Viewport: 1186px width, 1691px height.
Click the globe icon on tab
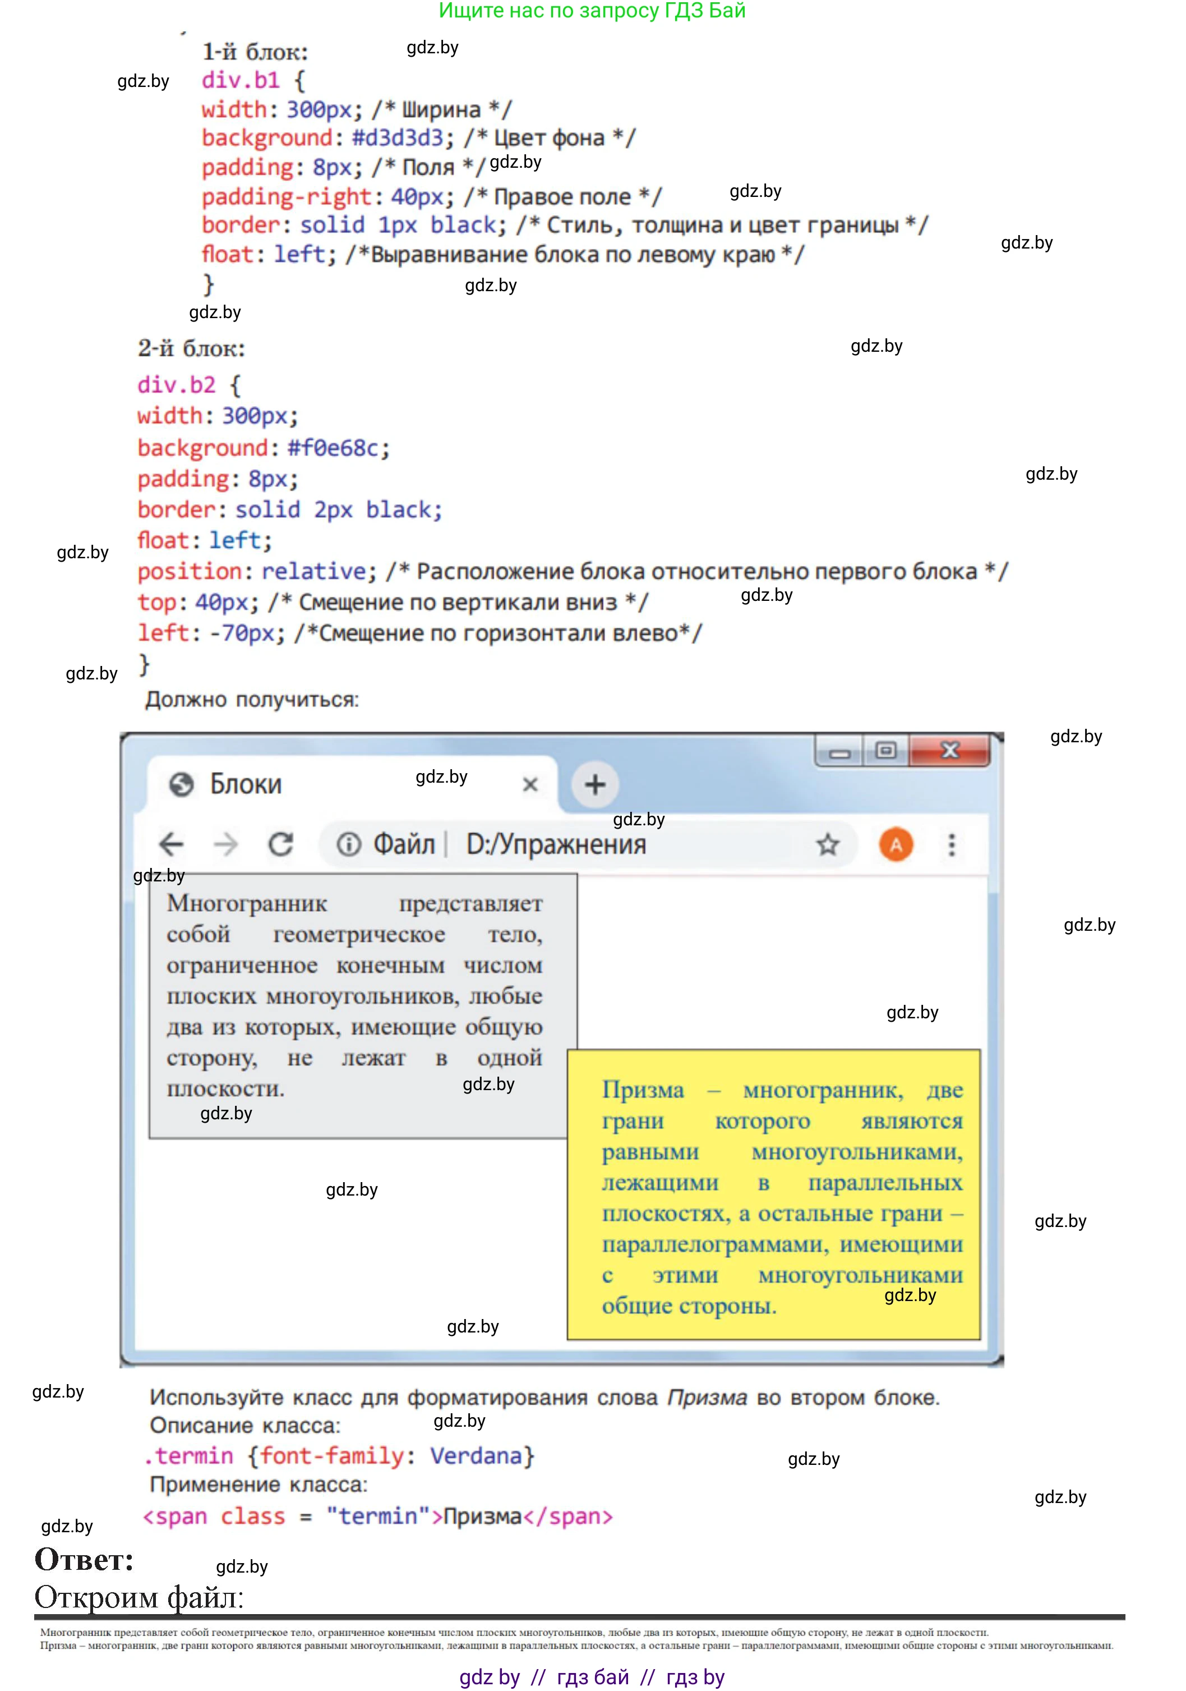tap(181, 784)
